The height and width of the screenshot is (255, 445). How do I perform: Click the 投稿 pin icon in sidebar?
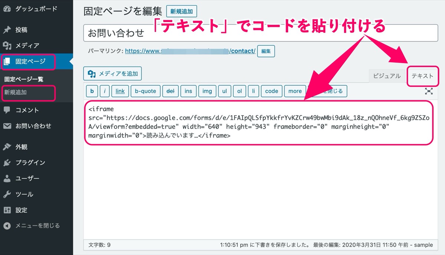point(7,30)
